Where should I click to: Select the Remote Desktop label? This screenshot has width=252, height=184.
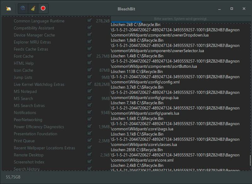tap(29, 155)
